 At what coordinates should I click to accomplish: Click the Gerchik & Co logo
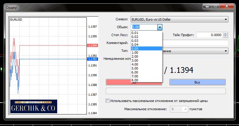34,107
